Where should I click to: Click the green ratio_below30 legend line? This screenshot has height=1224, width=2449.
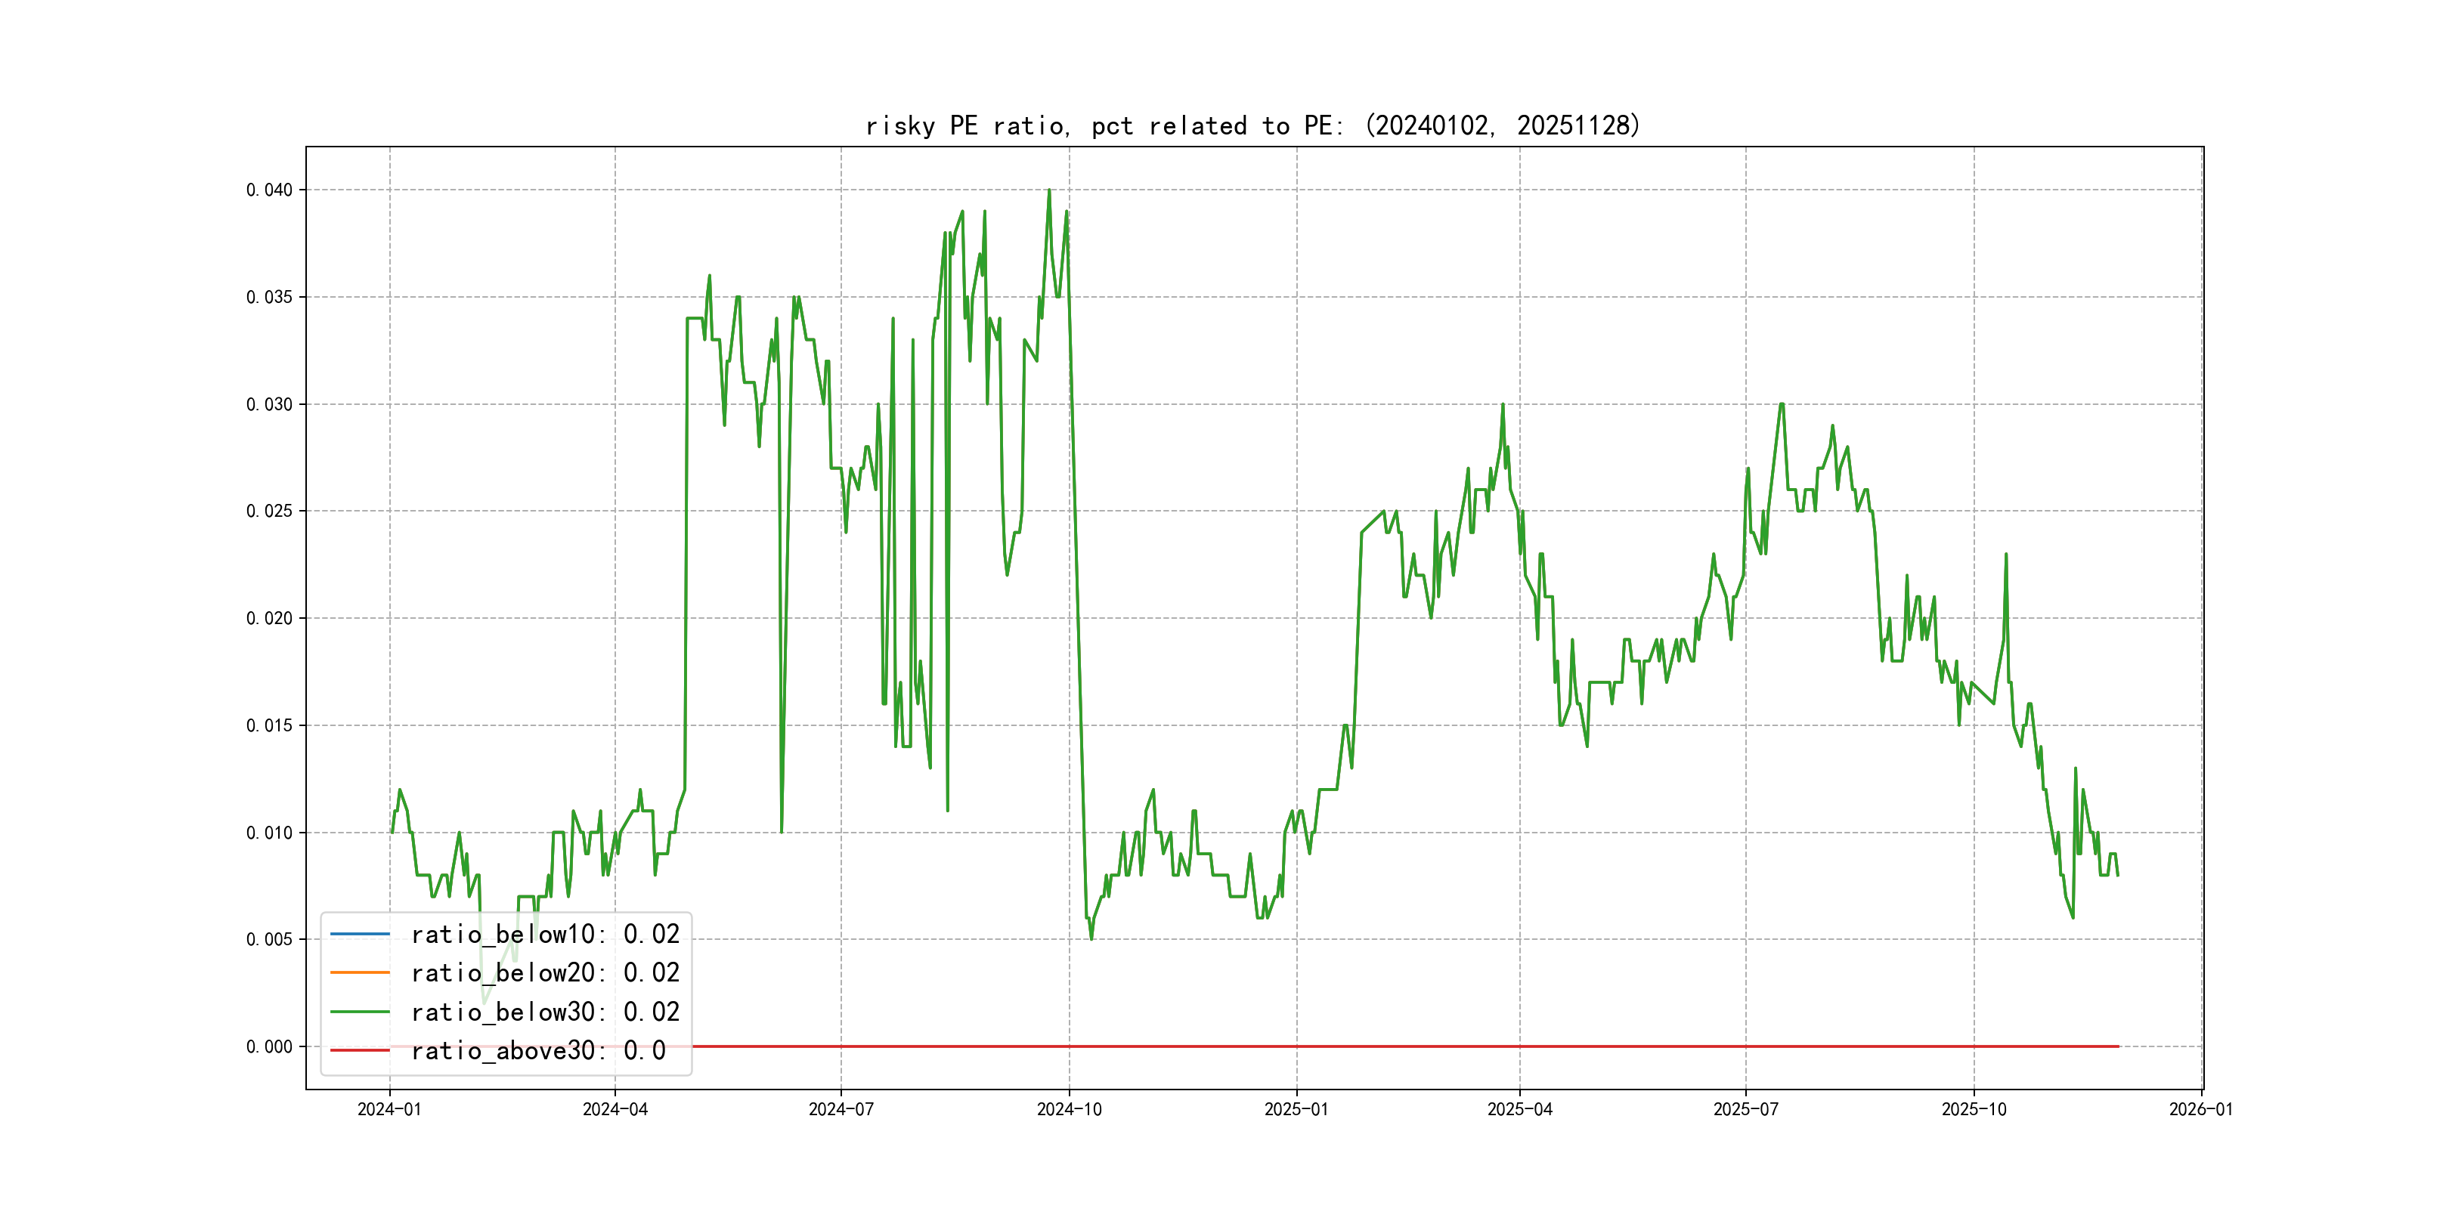click(x=359, y=1011)
